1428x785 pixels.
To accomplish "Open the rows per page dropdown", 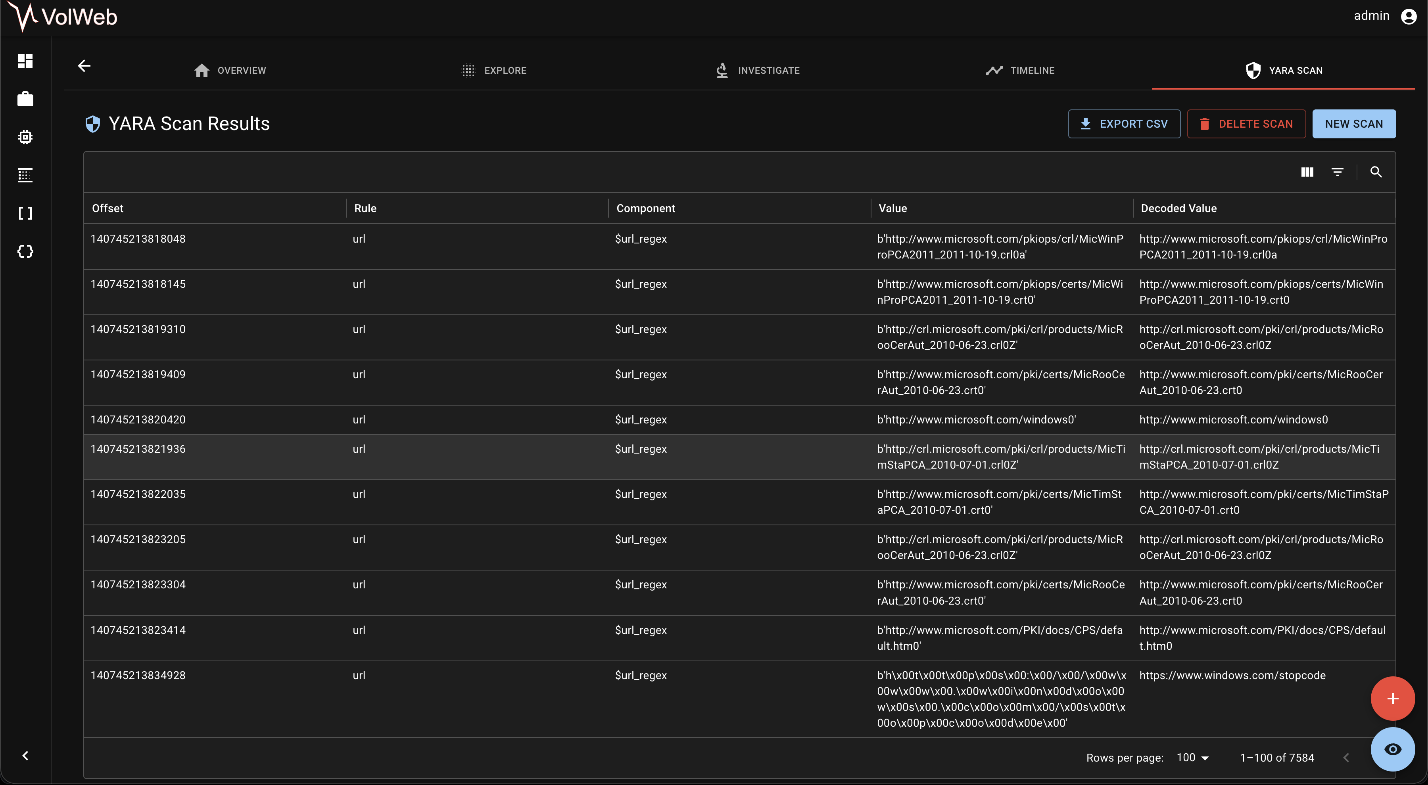I will coord(1192,757).
